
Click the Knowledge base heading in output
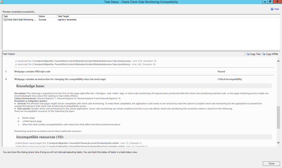pos(30,86)
